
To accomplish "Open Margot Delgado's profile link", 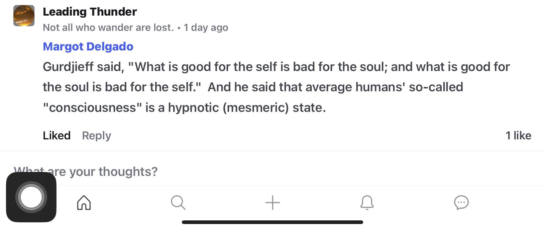I will point(88,46).
